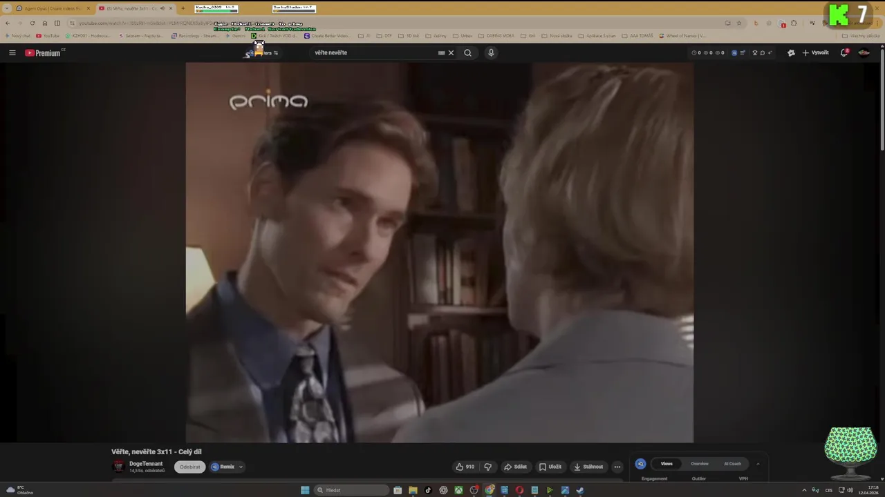Screen dimensions: 885x497
Task: Open the 'AAA TOMÁŠ' bookmarks folder
Action: [x=637, y=36]
